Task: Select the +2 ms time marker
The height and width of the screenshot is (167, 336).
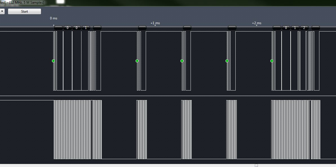Action: [x=257, y=23]
